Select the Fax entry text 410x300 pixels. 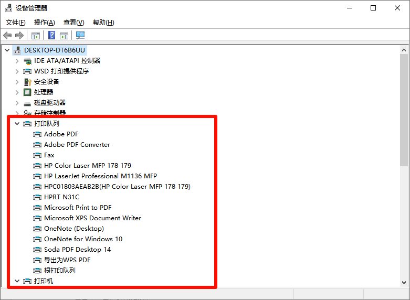point(49,155)
